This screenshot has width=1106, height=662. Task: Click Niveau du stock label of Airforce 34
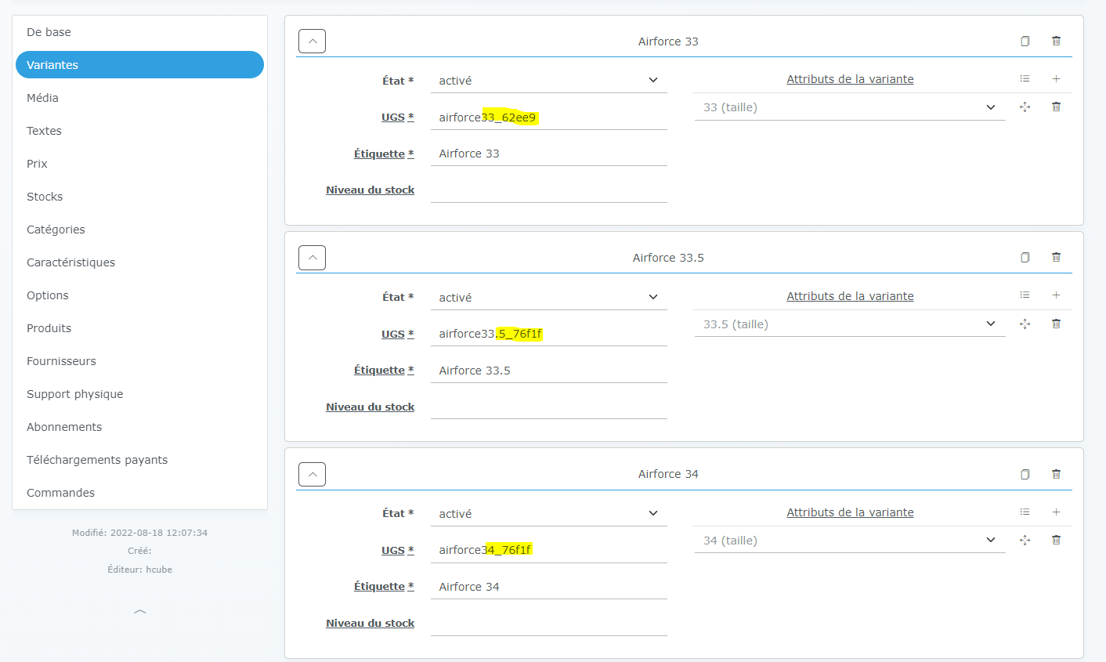(x=370, y=624)
